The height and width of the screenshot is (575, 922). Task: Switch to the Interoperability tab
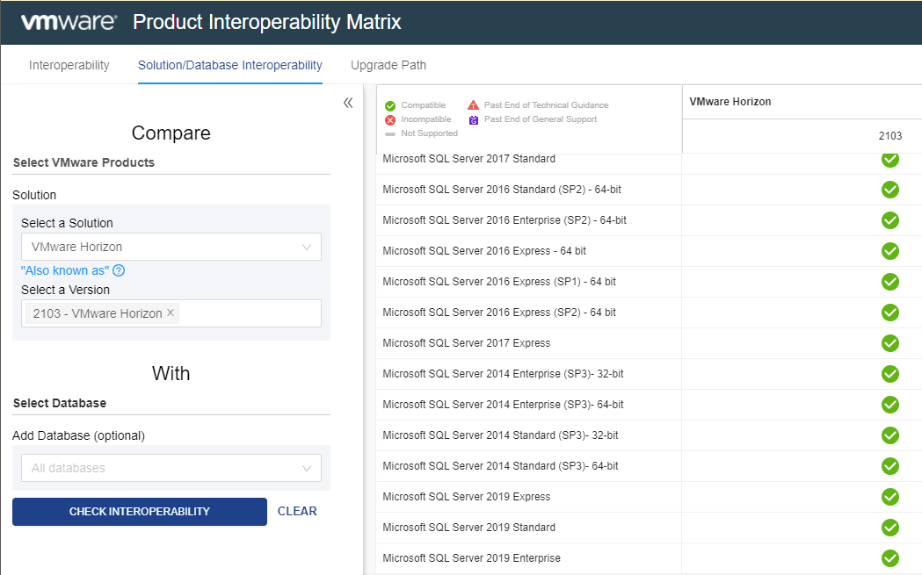69,65
